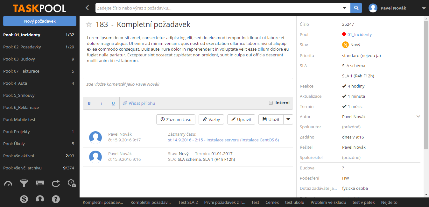Click the refresh arrow icon
This screenshot has height=207, width=429.
(x=56, y=183)
